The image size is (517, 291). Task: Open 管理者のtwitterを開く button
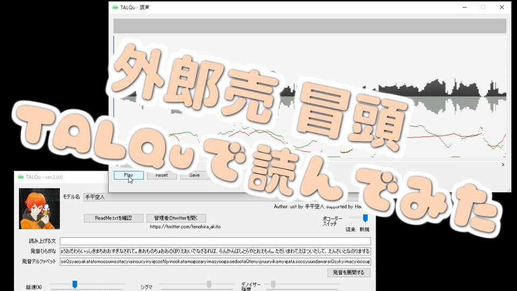(176, 218)
